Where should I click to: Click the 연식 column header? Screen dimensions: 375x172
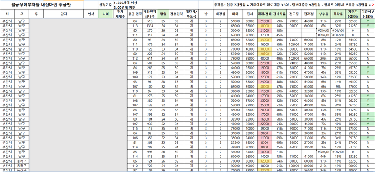[91, 14]
